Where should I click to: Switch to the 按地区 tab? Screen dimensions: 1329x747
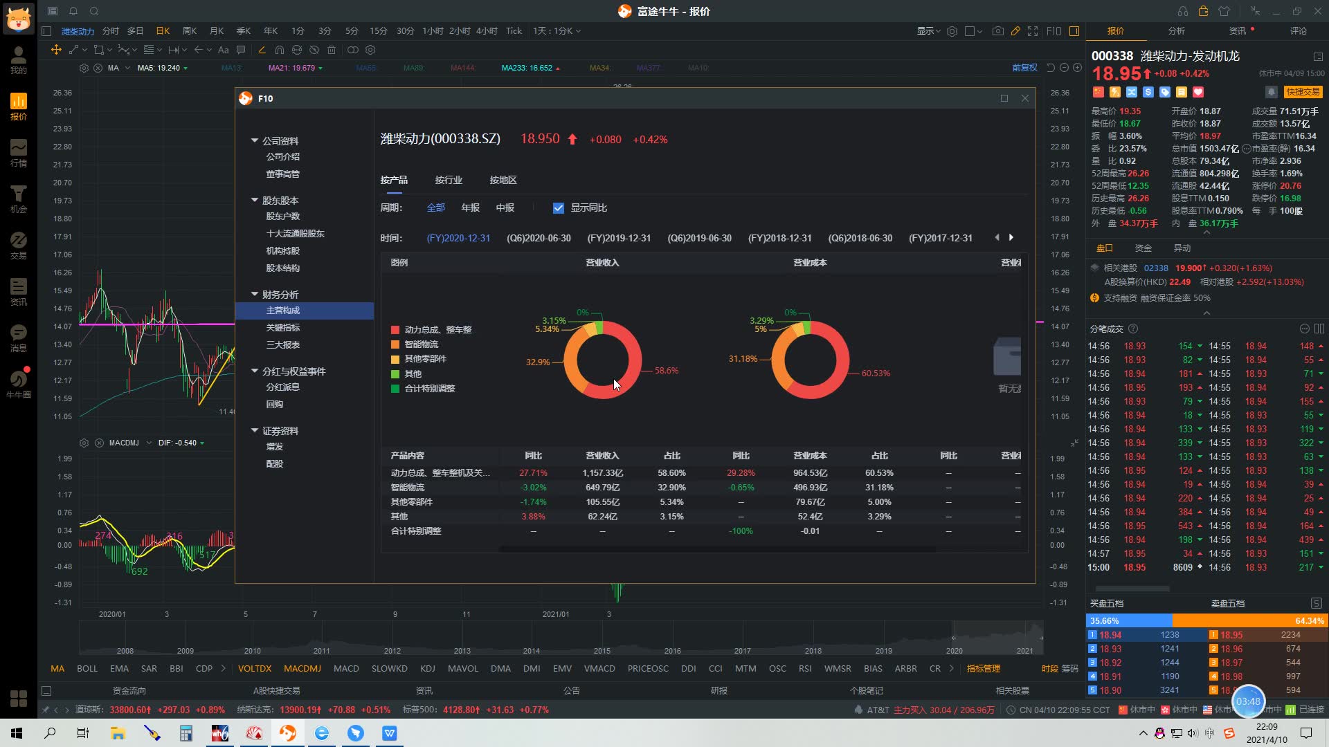tap(503, 180)
